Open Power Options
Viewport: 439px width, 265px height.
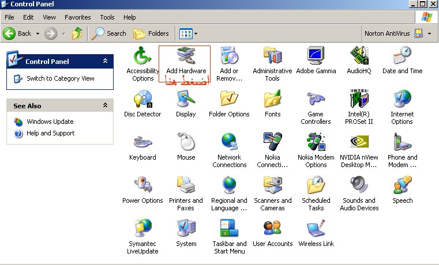[142, 190]
